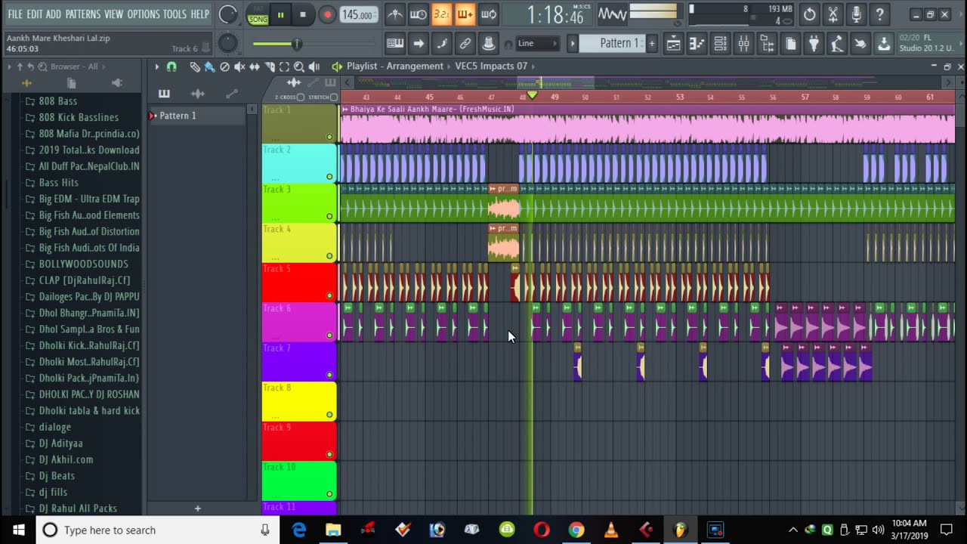Image resolution: width=967 pixels, height=544 pixels.
Task: Enable typing keyboard to piano
Action: 394,44
